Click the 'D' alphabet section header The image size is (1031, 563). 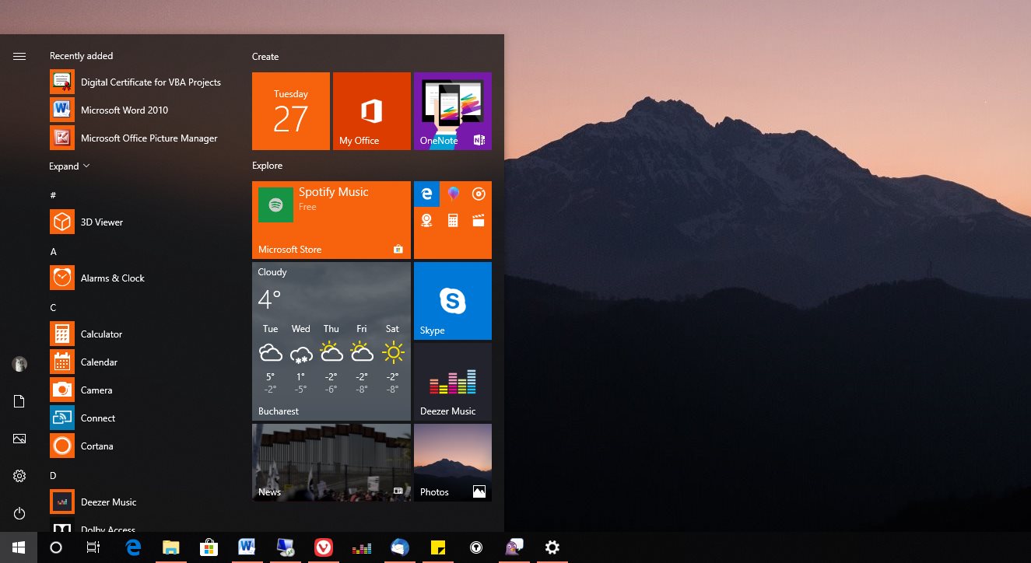coord(53,475)
